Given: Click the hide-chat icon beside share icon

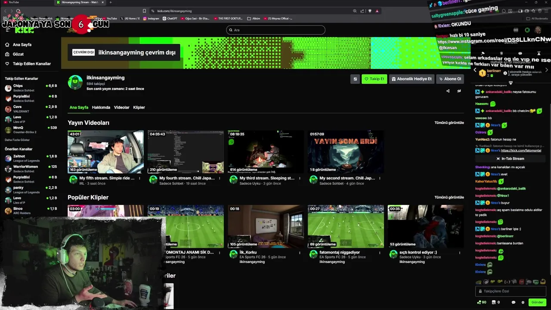Looking at the screenshot, I should [459, 91].
